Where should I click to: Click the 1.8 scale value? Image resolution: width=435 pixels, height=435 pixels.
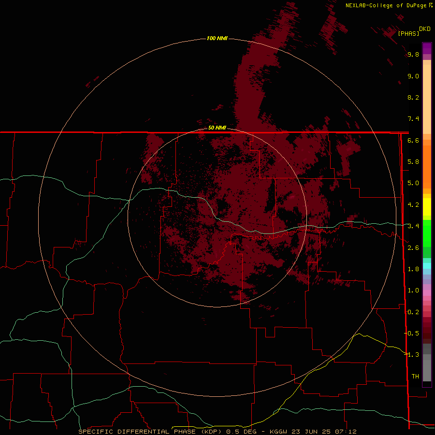click(x=413, y=269)
